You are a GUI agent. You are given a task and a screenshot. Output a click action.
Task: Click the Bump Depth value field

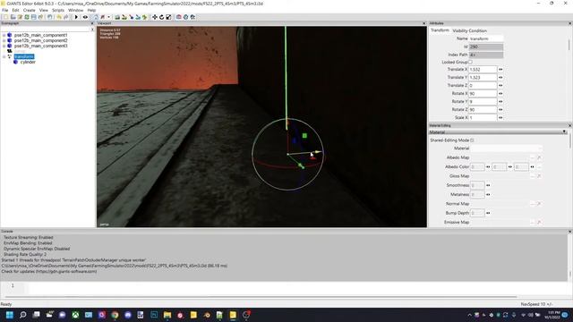pyautogui.click(x=477, y=213)
